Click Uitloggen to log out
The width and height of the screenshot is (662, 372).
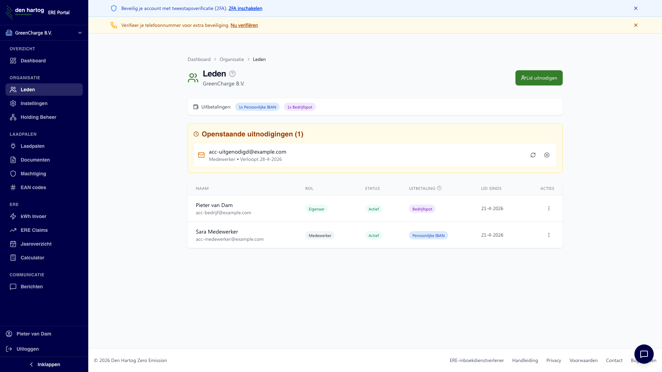tap(44, 349)
